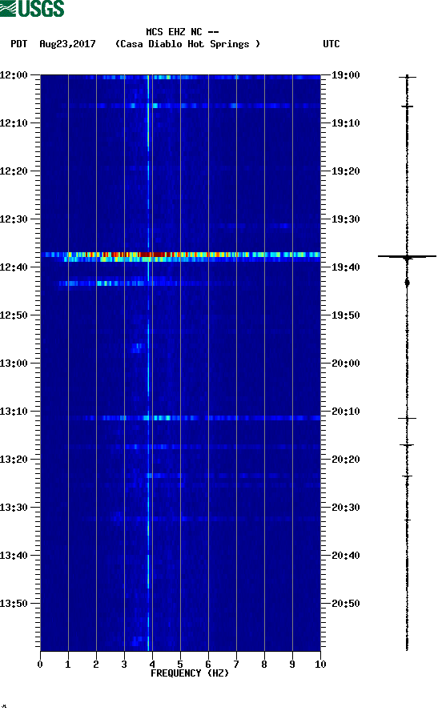Click the 'FREQUENCY (HZ)' axis title

[x=190, y=673]
